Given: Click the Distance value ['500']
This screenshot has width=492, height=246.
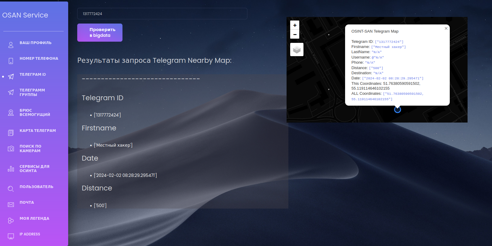Looking at the screenshot, I should [x=100, y=206].
